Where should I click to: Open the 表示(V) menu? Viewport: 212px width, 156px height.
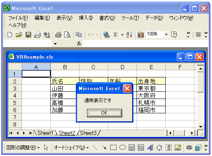tap(64, 18)
